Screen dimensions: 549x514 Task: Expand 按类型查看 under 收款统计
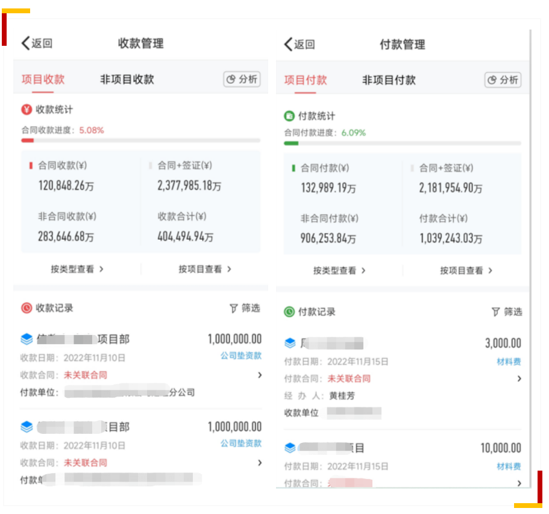point(77,269)
